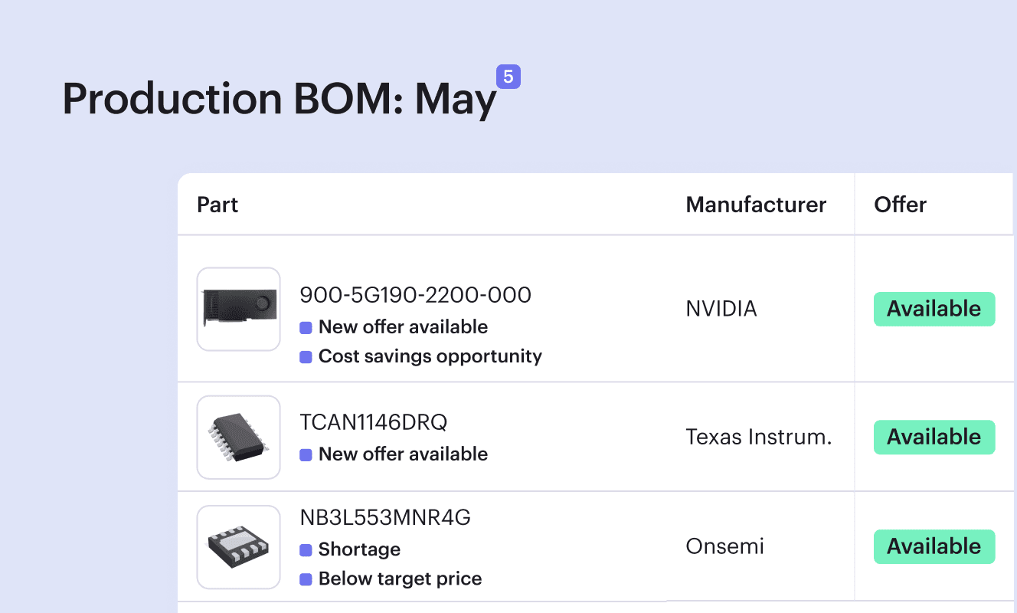
Task: Click the blue marker beside Shortage
Action: point(306,550)
